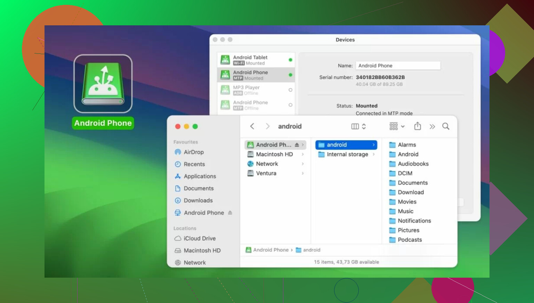Click Android Phone in the path bar
Viewport: 534px width, 303px height.
coord(267,250)
